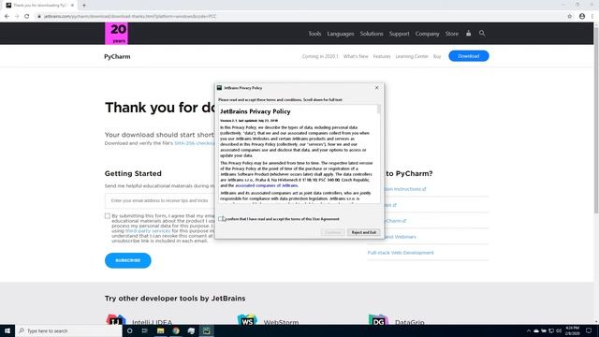This screenshot has width=599, height=337.
Task: Close the 'Thank you for downloading' tab
Action: click(72, 6)
